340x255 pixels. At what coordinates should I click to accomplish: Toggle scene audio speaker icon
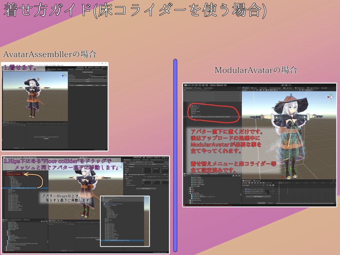(263, 90)
